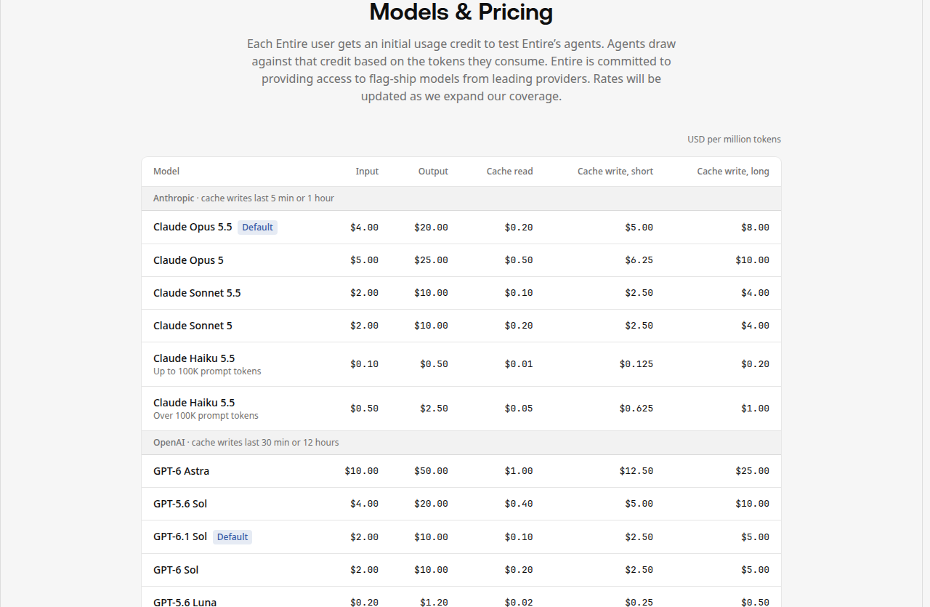Click the Model column header

pyautogui.click(x=166, y=172)
